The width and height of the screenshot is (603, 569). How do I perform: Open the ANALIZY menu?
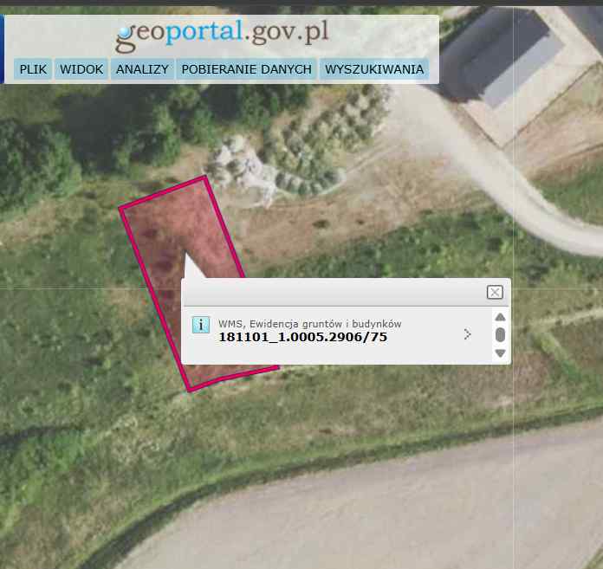pos(142,69)
